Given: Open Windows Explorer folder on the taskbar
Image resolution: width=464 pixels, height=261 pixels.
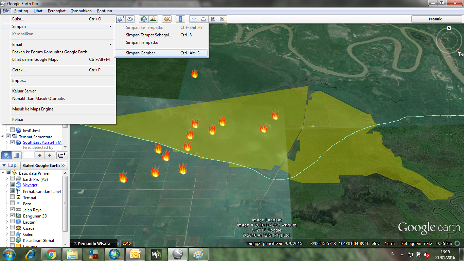Looking at the screenshot, I should 72,254.
